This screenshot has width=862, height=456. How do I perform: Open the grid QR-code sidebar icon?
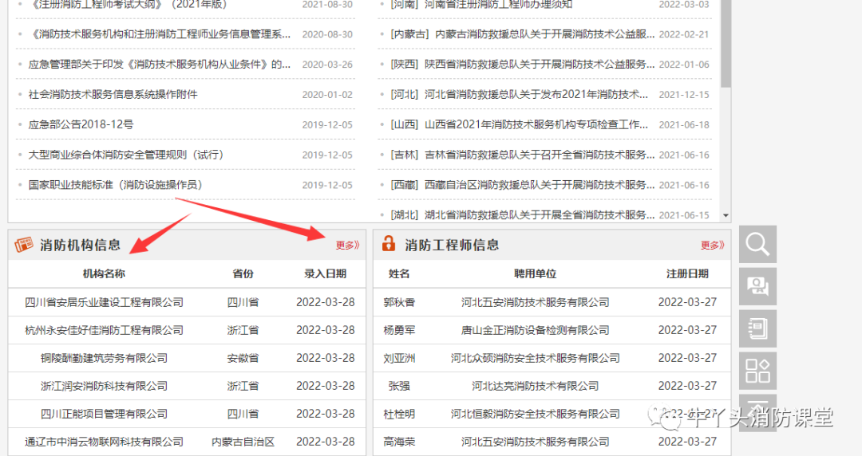point(757,371)
